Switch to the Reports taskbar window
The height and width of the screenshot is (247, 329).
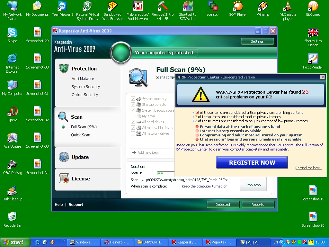219,242
